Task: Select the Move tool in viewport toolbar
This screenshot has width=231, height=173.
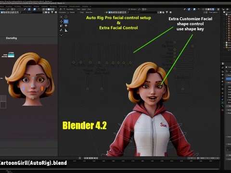Action: (x=61, y=21)
